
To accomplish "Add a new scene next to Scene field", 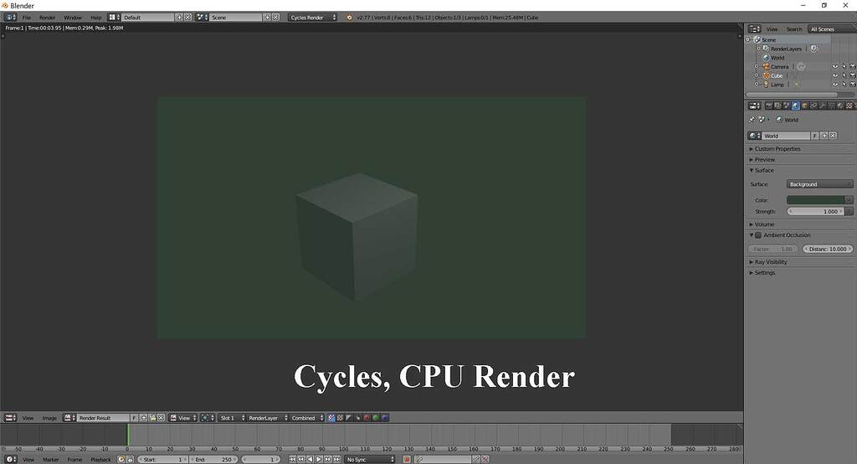I will pyautogui.click(x=267, y=18).
